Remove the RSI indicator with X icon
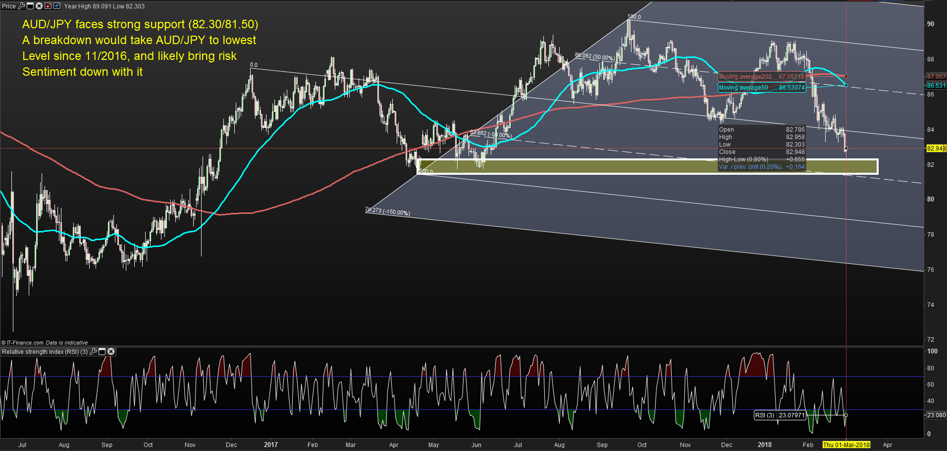The height and width of the screenshot is (451, 947). [111, 351]
